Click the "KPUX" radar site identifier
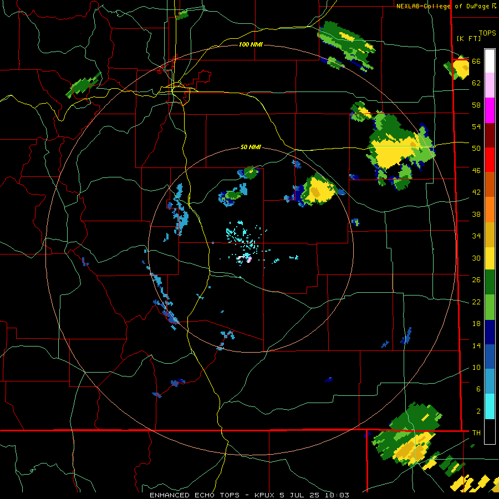 (266, 495)
